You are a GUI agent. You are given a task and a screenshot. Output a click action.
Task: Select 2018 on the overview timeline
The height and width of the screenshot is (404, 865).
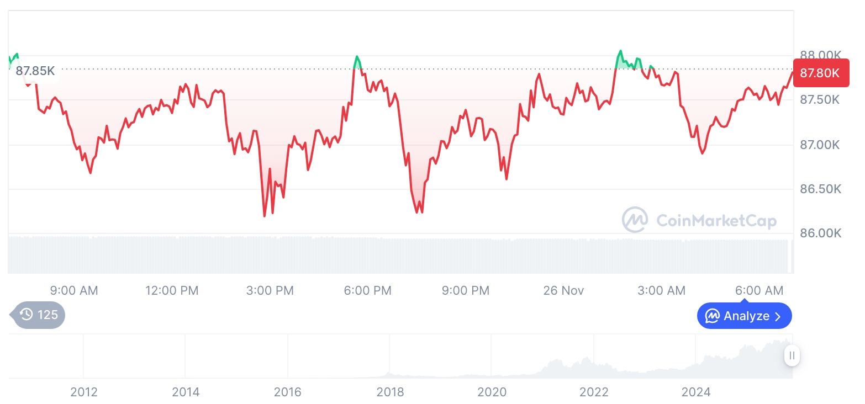390,392
